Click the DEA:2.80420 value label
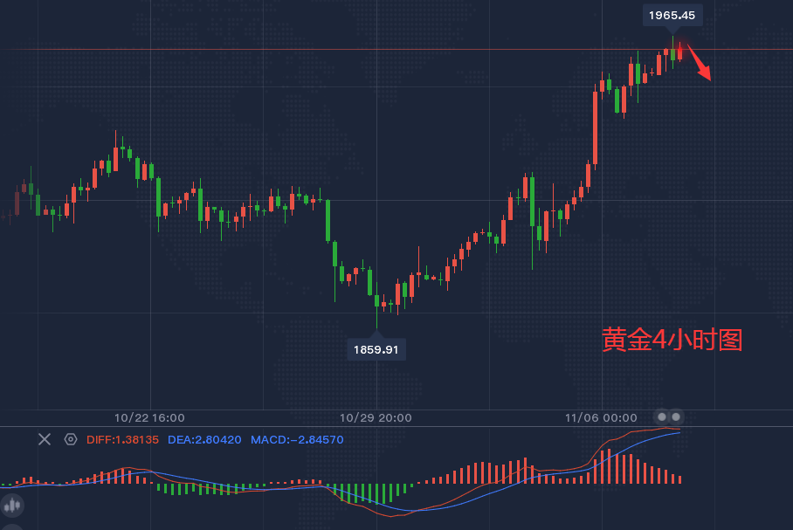This screenshot has height=530, width=793. click(204, 439)
